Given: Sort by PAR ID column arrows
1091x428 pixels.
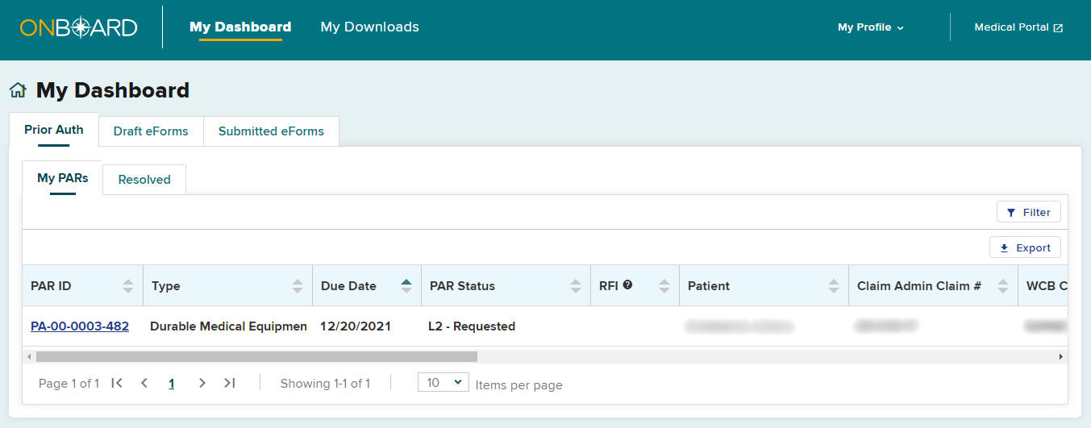Looking at the screenshot, I should tap(127, 286).
